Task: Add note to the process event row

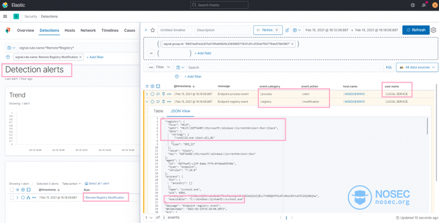Action: tap(158, 94)
